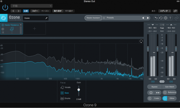Click the Ozone logo icon
This screenshot has width=180, height=108.
(4, 18)
